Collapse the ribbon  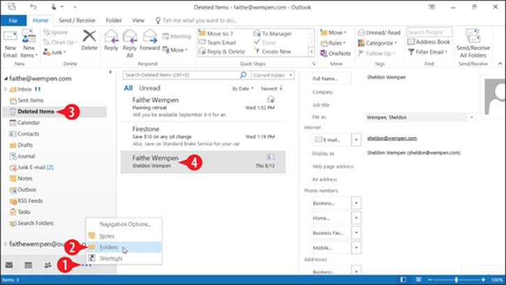tap(500, 64)
